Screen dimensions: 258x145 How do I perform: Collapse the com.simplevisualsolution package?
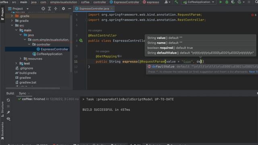pyautogui.click(x=25, y=39)
